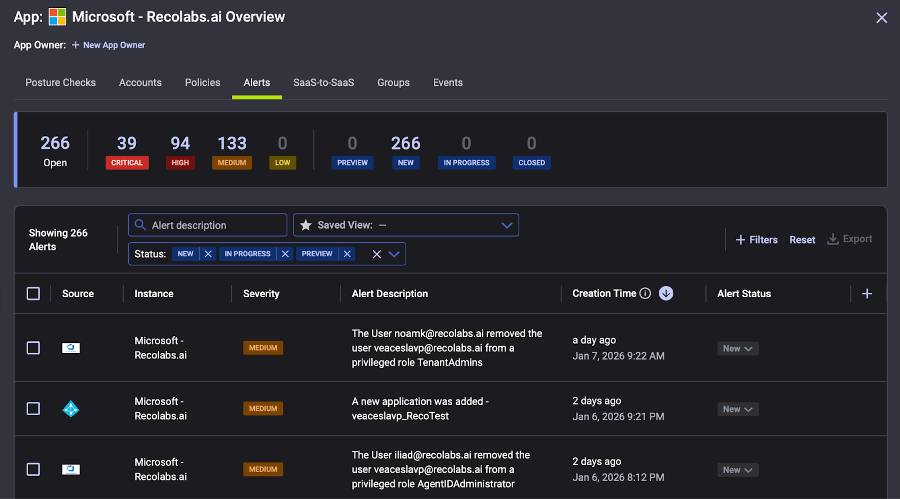
Task: Remove the NEW status filter chip
Action: click(x=208, y=254)
